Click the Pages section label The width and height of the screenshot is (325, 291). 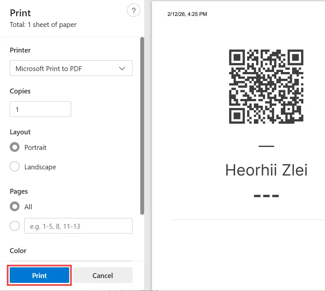(19, 191)
